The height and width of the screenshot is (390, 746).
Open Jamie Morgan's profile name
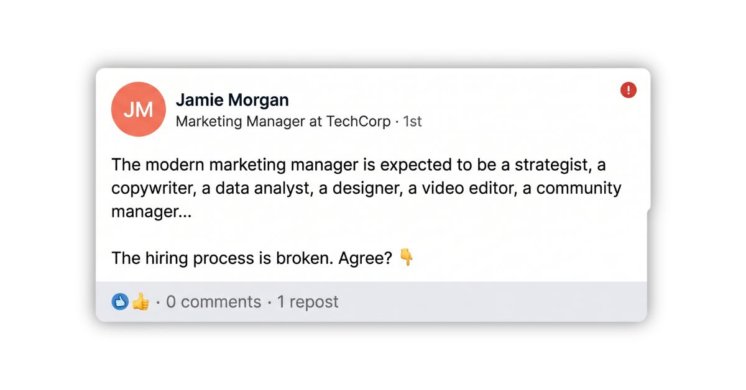(232, 99)
